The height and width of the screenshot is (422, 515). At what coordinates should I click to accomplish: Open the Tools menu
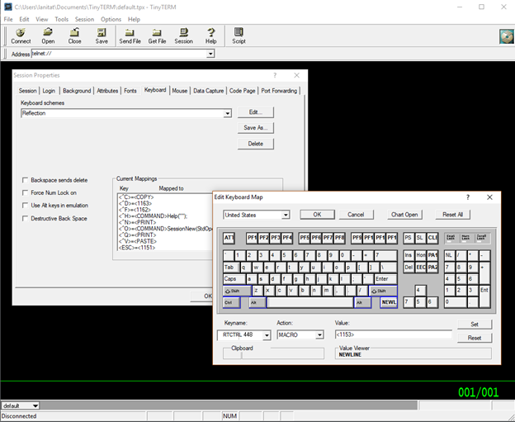(61, 19)
